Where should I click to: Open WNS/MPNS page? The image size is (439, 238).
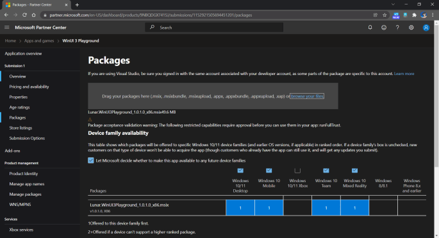click(x=20, y=205)
